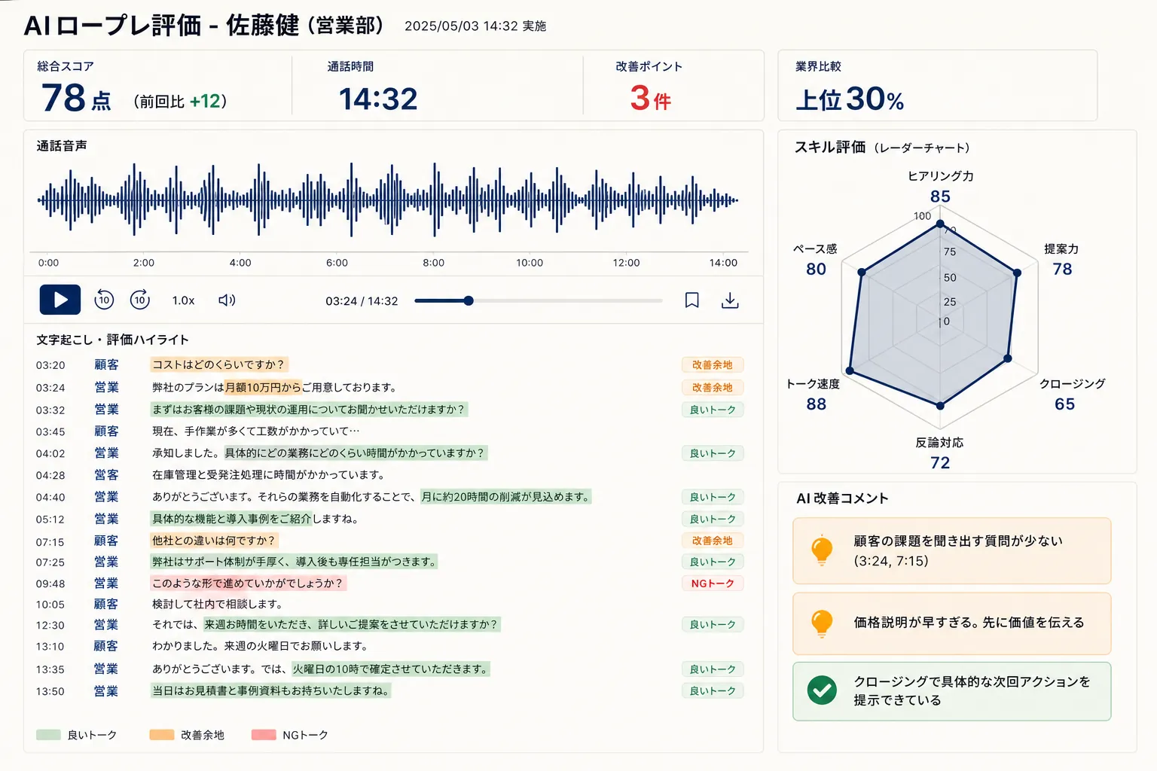This screenshot has width=1157, height=771.
Task: Click the 良いトーク tag on the 04:02 row
Action: point(713,453)
